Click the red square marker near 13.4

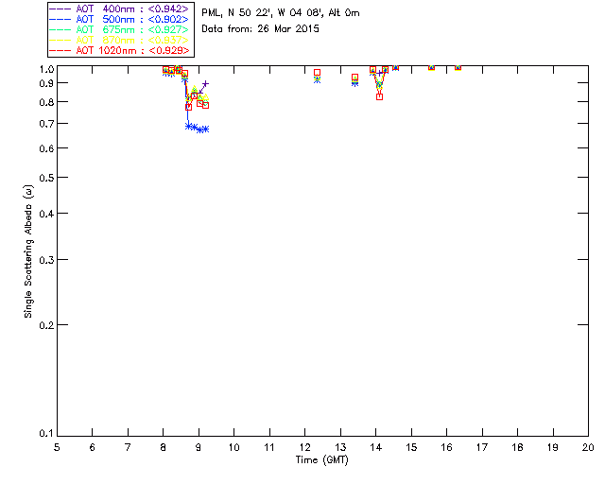point(355,78)
